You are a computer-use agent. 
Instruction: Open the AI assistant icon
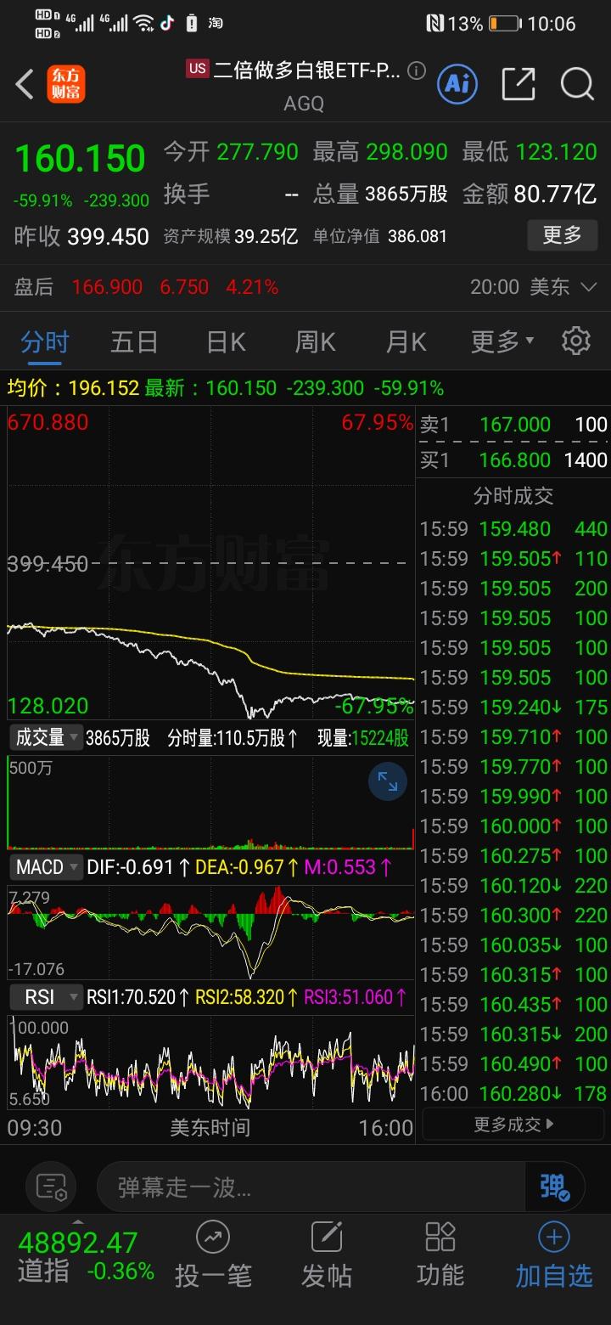tap(457, 83)
